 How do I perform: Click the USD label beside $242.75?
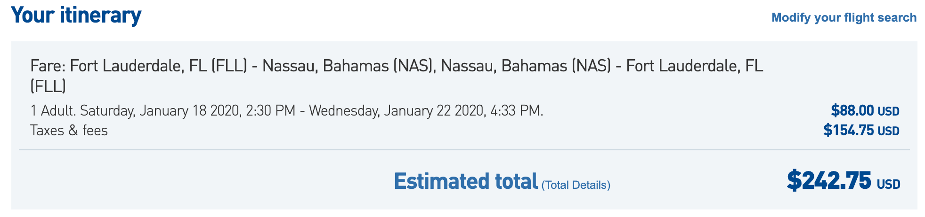click(888, 184)
